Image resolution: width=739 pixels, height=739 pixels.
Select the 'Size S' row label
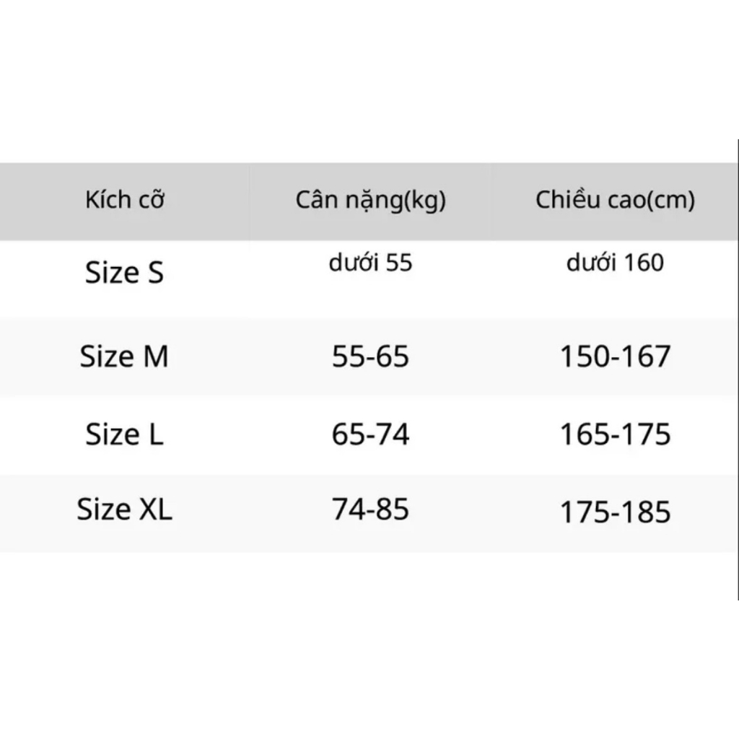(x=125, y=273)
